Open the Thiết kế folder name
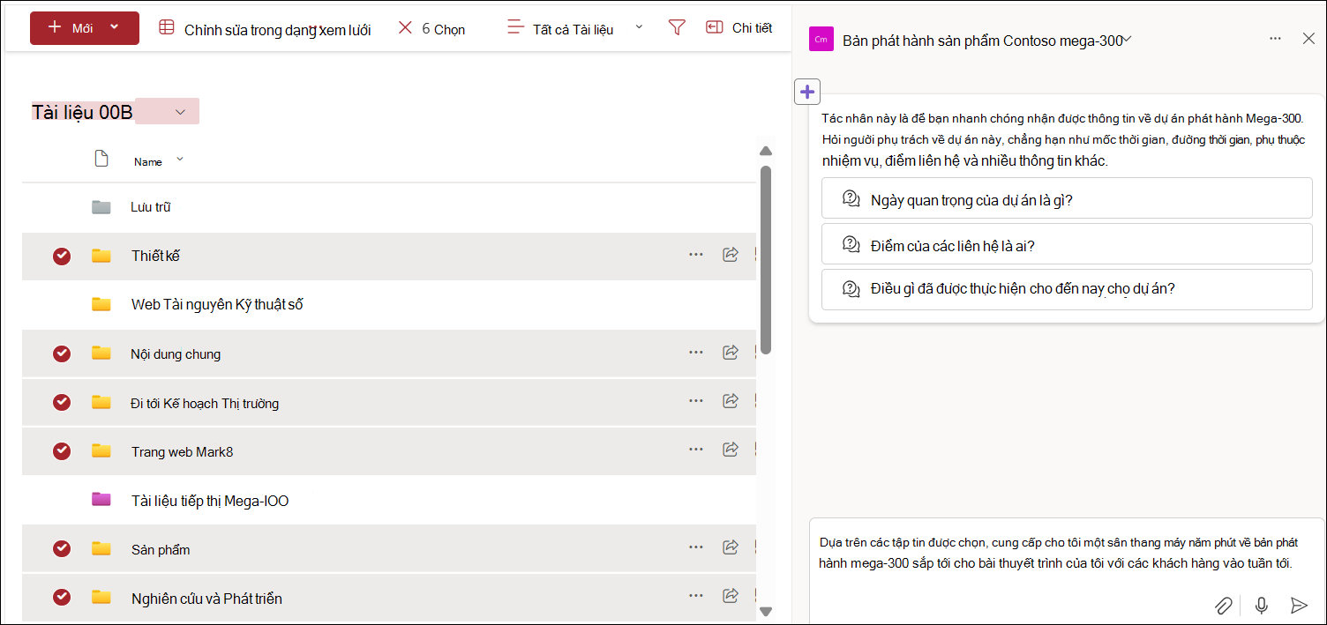The height and width of the screenshot is (625, 1327). click(x=156, y=256)
